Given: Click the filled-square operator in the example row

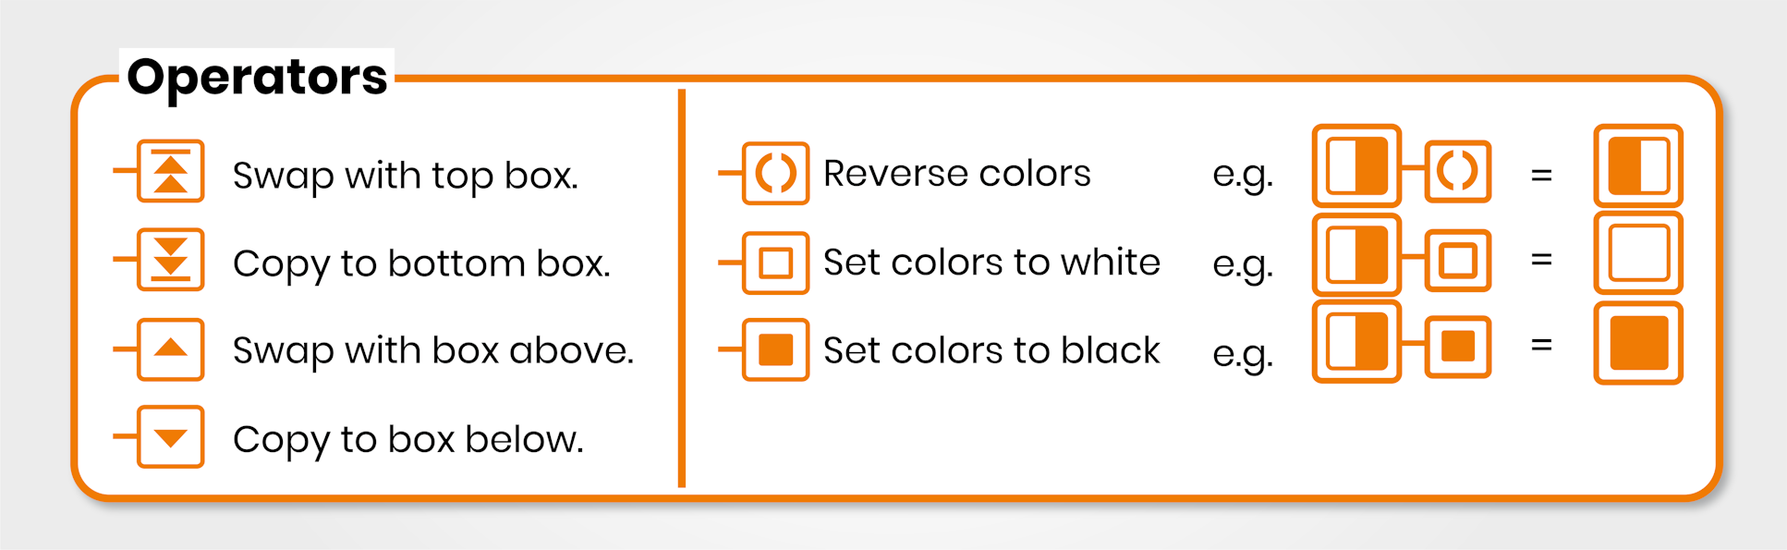Looking at the screenshot, I should tap(1458, 347).
